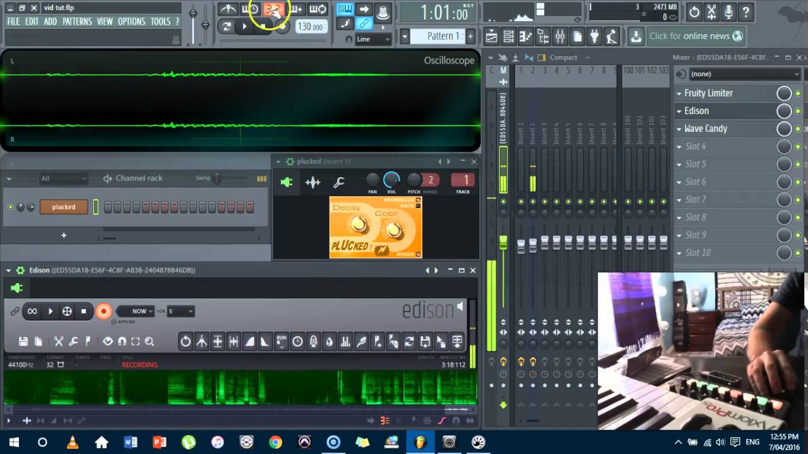This screenshot has width=808, height=454.
Task: Toggle Wave Candy enable light
Action: [798, 129]
